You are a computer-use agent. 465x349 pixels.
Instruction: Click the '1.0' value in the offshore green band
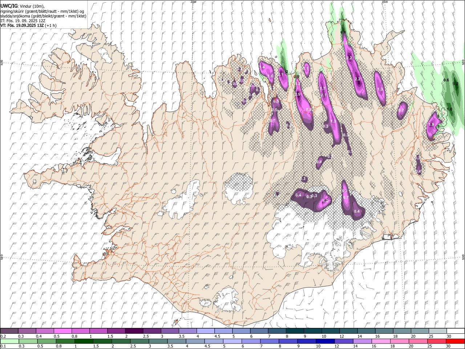(x=449, y=109)
